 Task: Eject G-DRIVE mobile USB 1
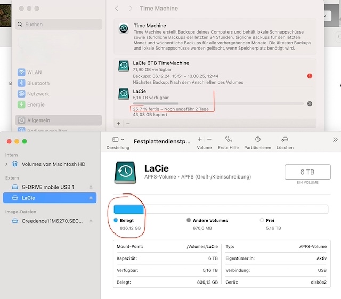point(91,187)
